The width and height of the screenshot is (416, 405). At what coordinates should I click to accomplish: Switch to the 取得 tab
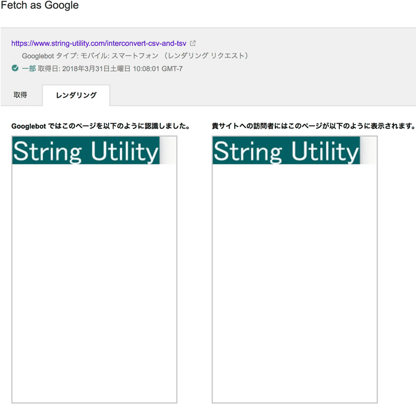pos(20,95)
